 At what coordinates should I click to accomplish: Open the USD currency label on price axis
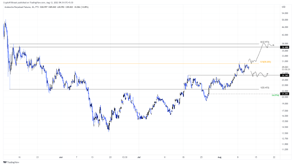tap(283, 7)
